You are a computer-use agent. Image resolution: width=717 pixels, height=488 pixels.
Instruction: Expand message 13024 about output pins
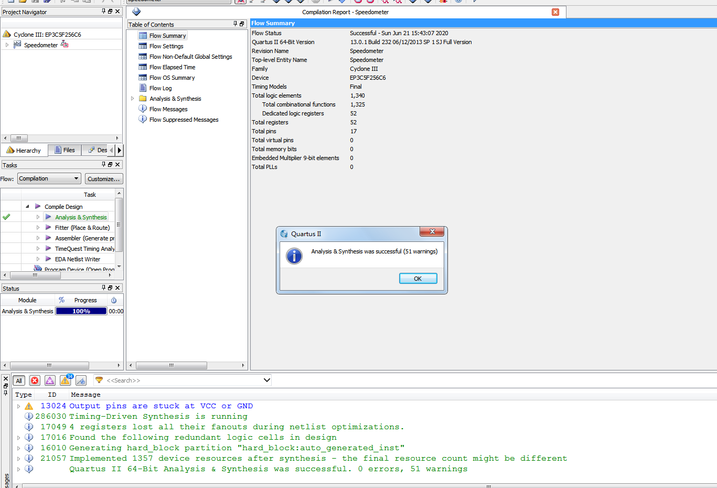[18, 406]
